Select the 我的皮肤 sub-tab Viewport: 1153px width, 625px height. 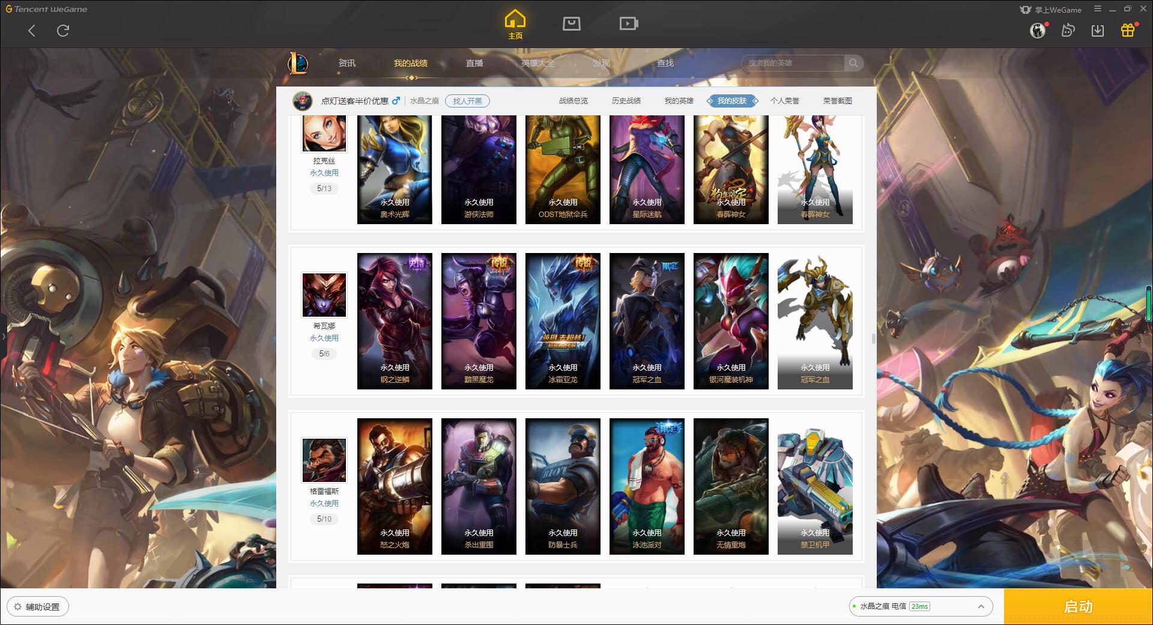point(732,101)
